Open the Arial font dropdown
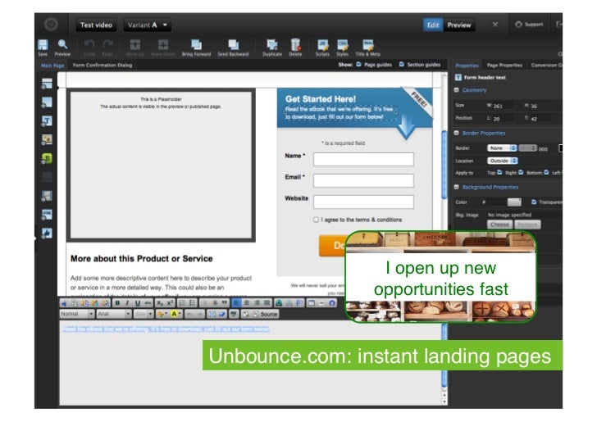Screen dimensions: 597x422 tap(114, 314)
